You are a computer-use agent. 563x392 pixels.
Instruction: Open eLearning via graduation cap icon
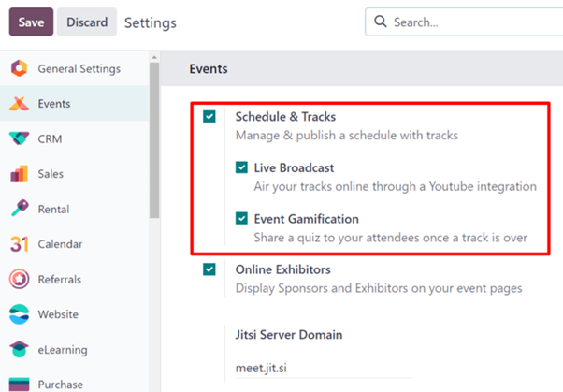click(x=19, y=349)
